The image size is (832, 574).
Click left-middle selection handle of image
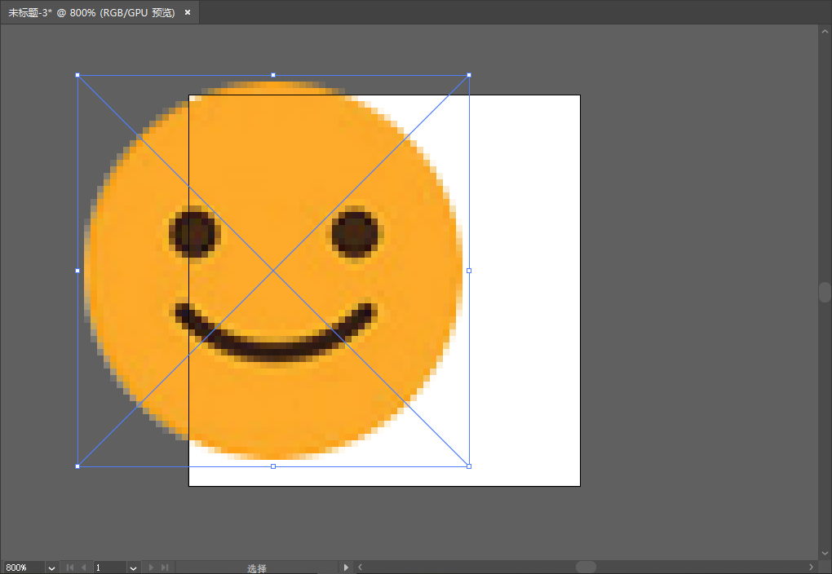coord(77,271)
